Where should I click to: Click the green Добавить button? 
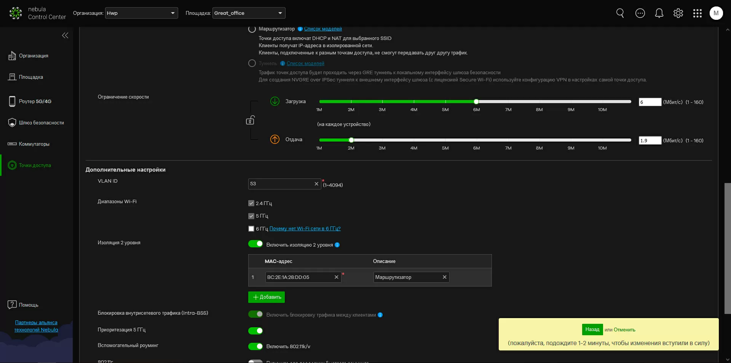tap(267, 297)
